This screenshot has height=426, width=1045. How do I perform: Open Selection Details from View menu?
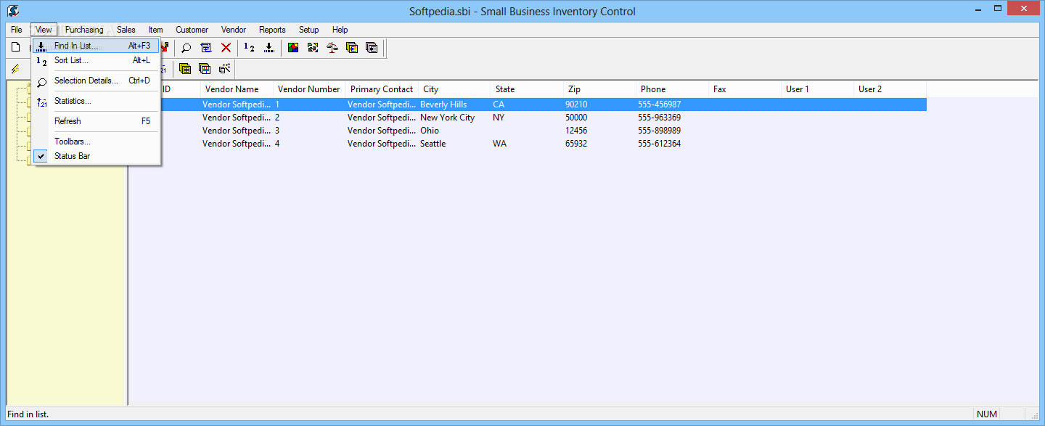coord(97,81)
